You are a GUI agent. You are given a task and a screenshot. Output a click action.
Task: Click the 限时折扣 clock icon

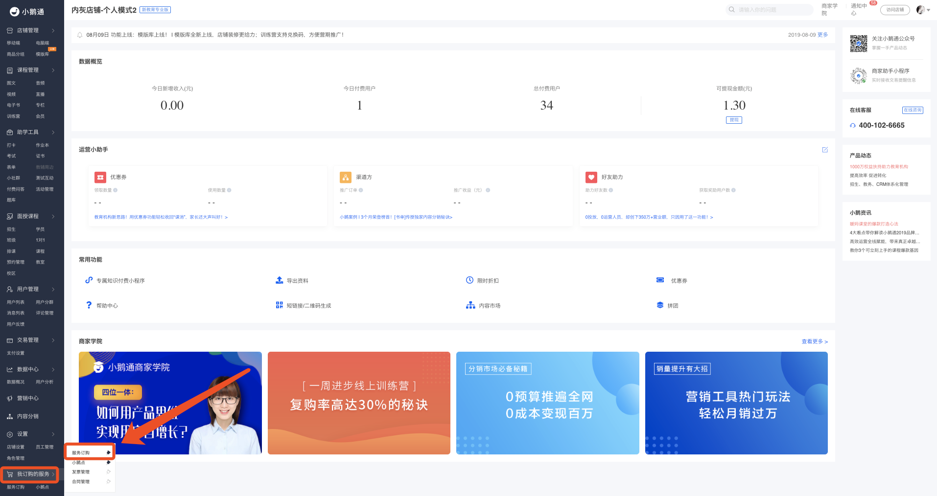(469, 280)
